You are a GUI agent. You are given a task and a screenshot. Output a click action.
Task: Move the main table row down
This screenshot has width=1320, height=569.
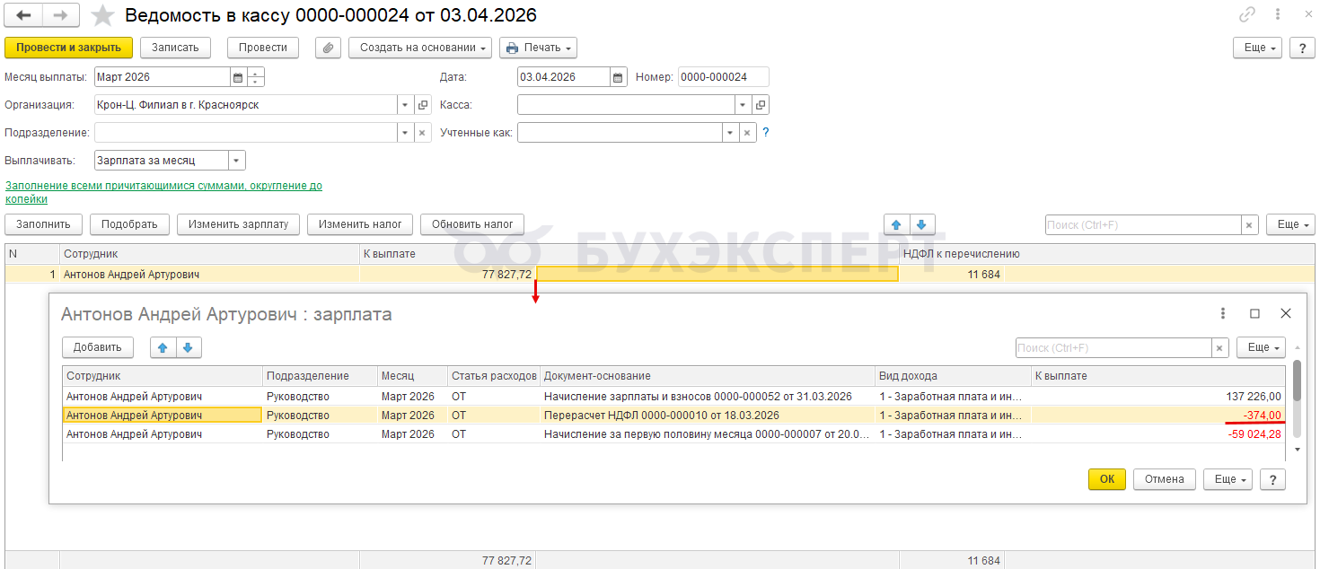point(923,224)
